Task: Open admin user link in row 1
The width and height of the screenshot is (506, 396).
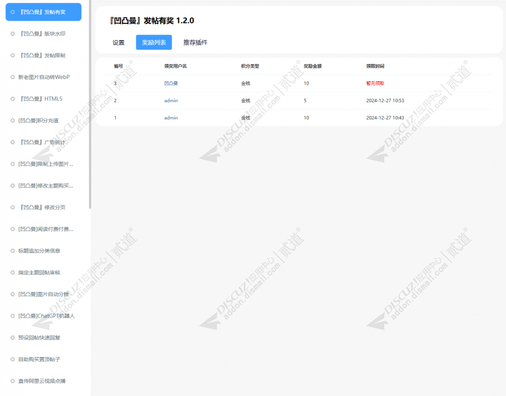Action: coord(171,118)
